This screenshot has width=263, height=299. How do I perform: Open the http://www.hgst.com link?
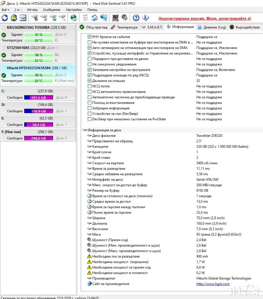pyautogui.click(x=213, y=284)
